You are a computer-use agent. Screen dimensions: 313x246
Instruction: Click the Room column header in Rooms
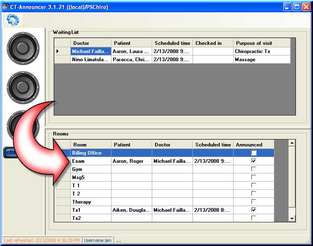[91, 145]
